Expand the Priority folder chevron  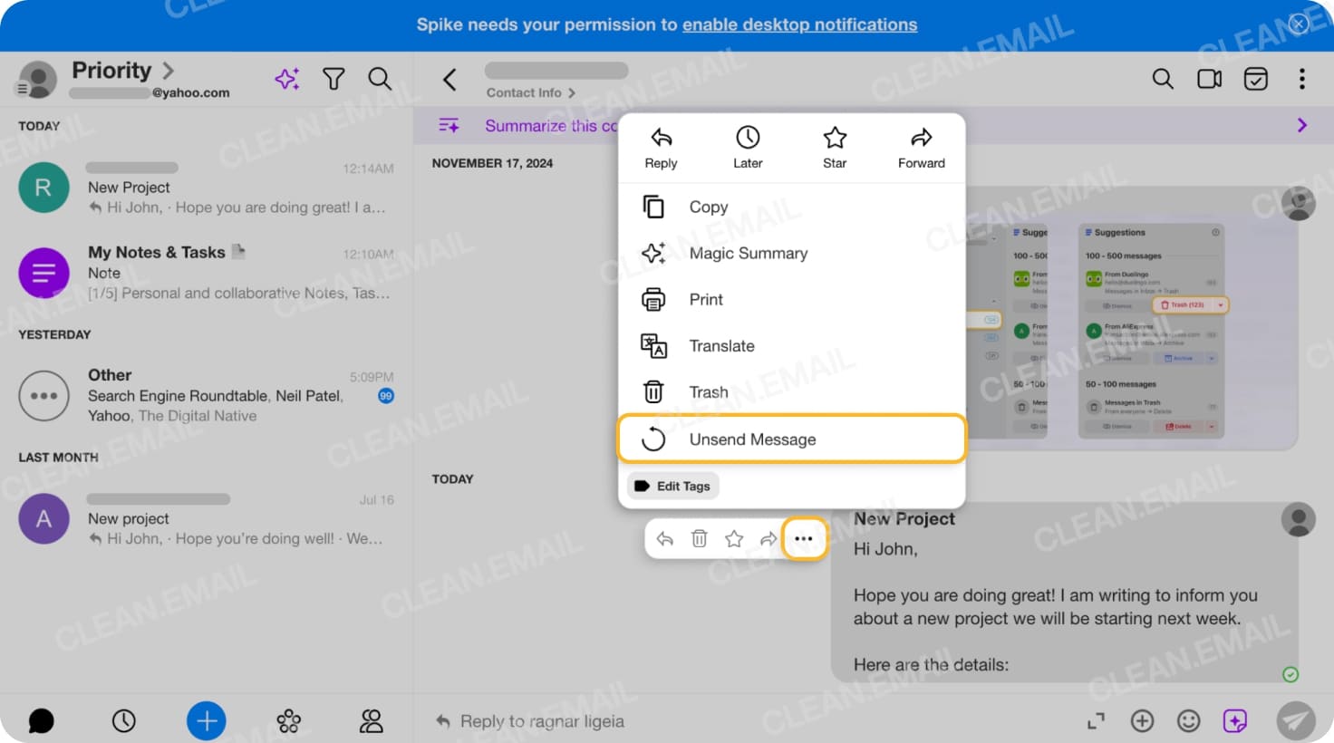pyautogui.click(x=169, y=70)
